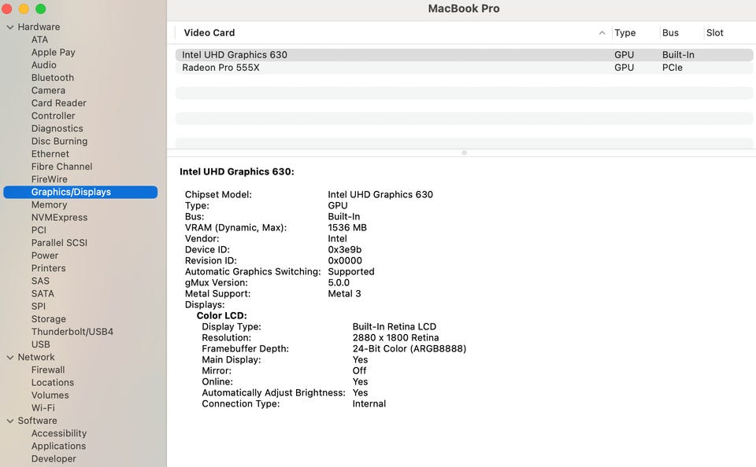756x467 pixels.
Task: Open Apple Pay in the sidebar
Action: pos(53,53)
